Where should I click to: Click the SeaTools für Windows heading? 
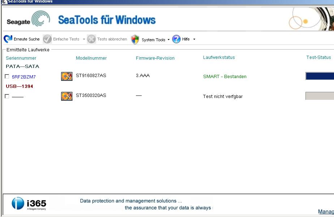point(107,20)
